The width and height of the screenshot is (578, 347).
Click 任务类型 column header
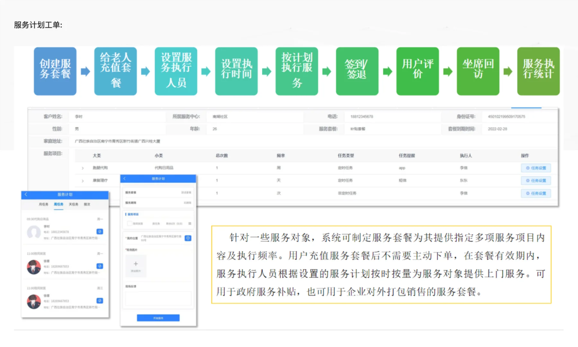click(x=346, y=156)
